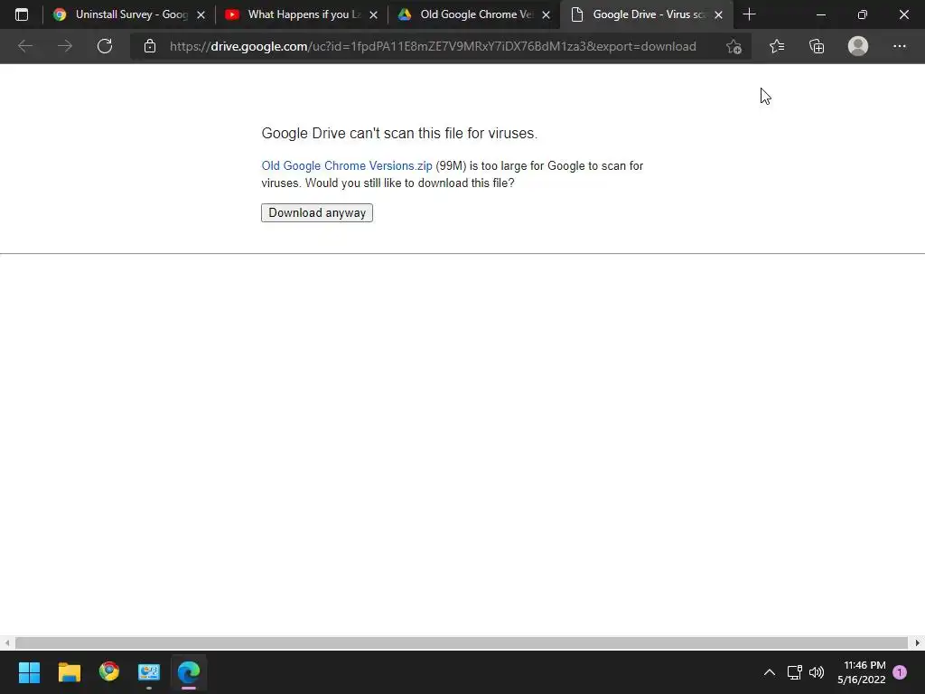
Task: Open the clock showing 11:46 PM
Action: [861, 672]
